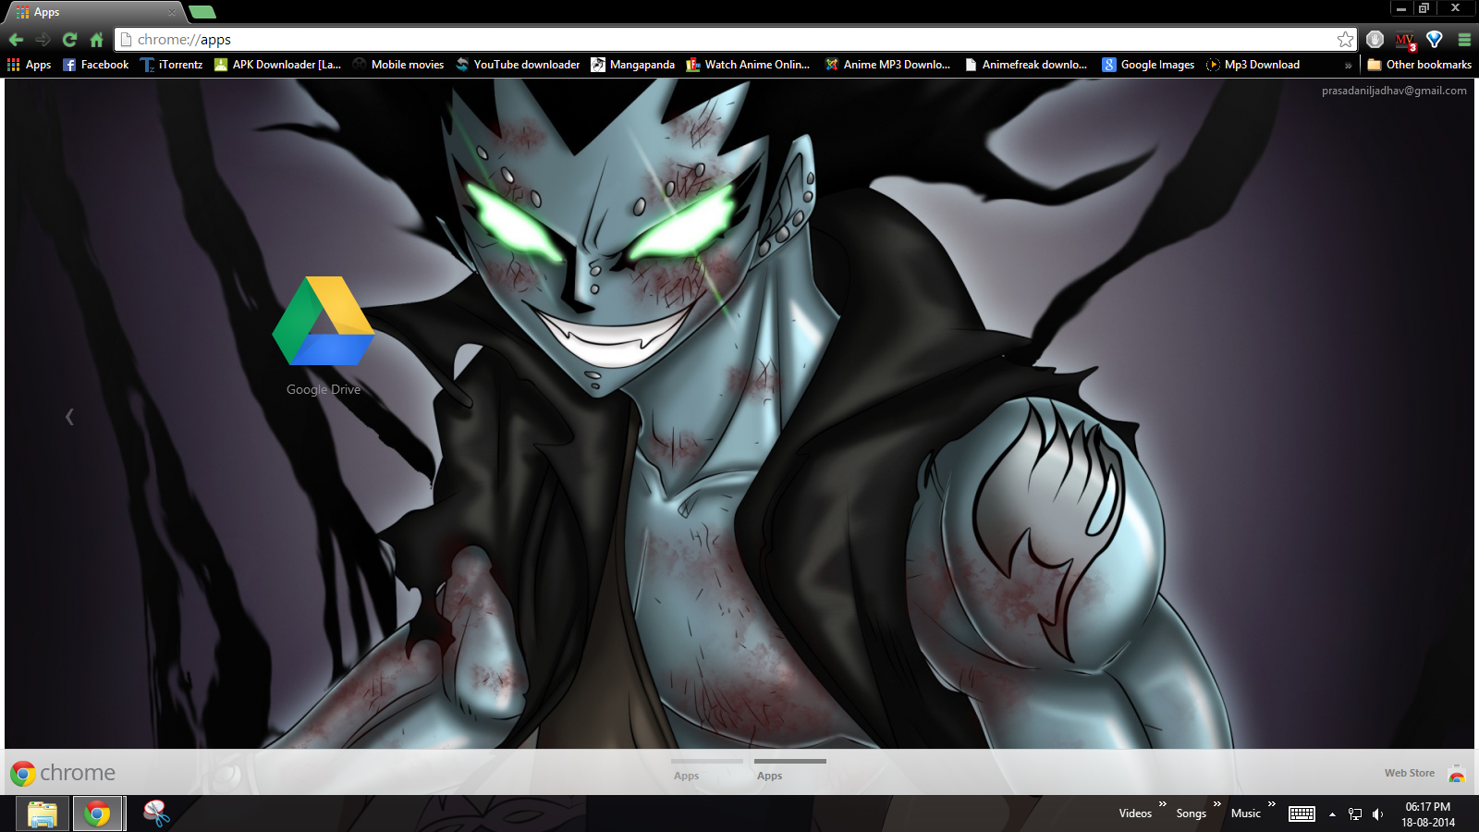Open a new tab with the green tab button
Image resolution: width=1479 pixels, height=832 pixels.
point(202,12)
